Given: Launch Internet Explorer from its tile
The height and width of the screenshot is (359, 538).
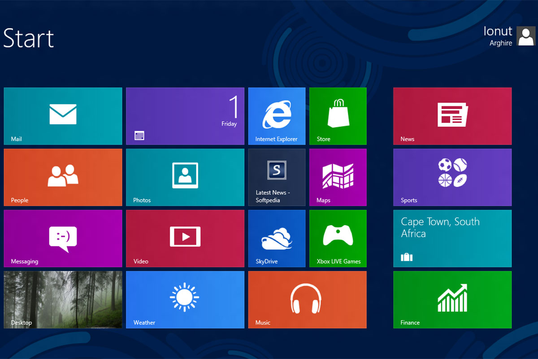Looking at the screenshot, I should [277, 116].
